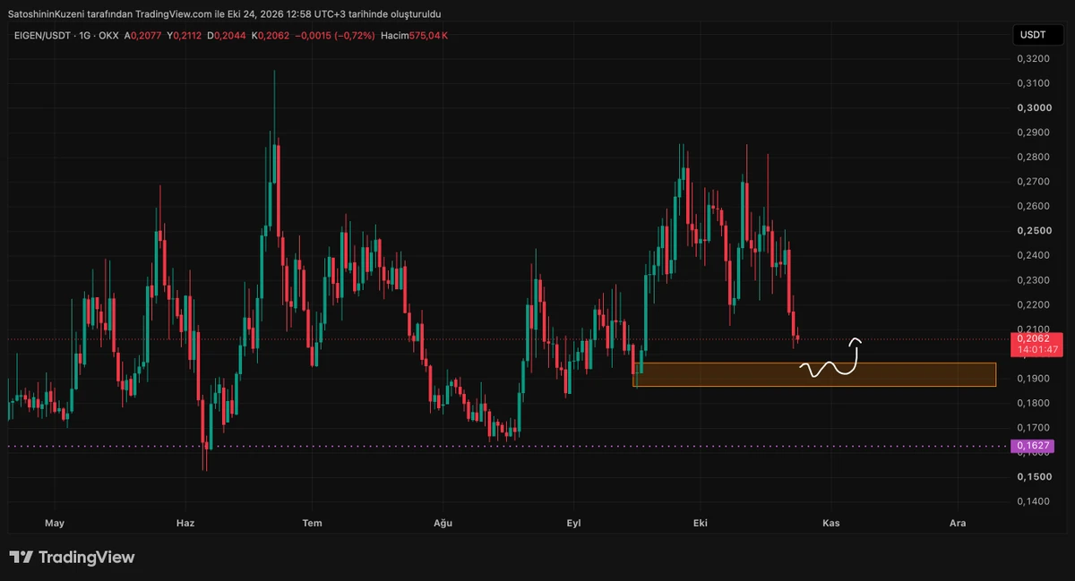Click the 0,1400 price axis label
This screenshot has width=1075, height=581.
[x=1033, y=501]
